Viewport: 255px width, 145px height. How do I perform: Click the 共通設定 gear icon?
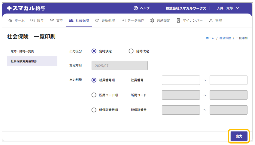[152, 20]
